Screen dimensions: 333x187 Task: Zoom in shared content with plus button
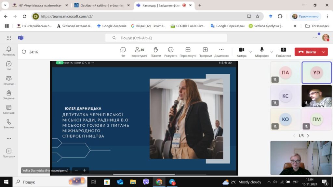85,170
